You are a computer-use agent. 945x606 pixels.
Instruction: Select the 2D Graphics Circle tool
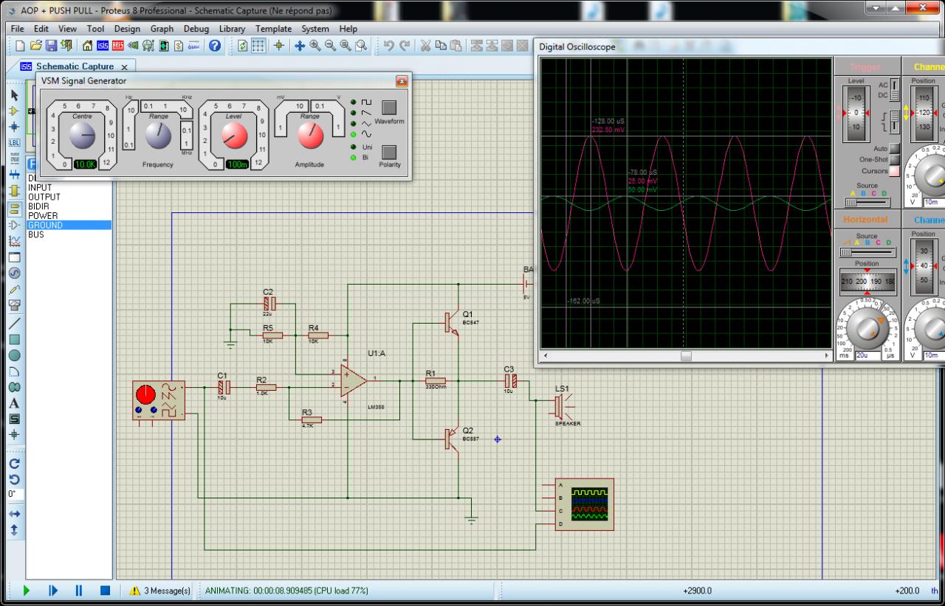[14, 355]
